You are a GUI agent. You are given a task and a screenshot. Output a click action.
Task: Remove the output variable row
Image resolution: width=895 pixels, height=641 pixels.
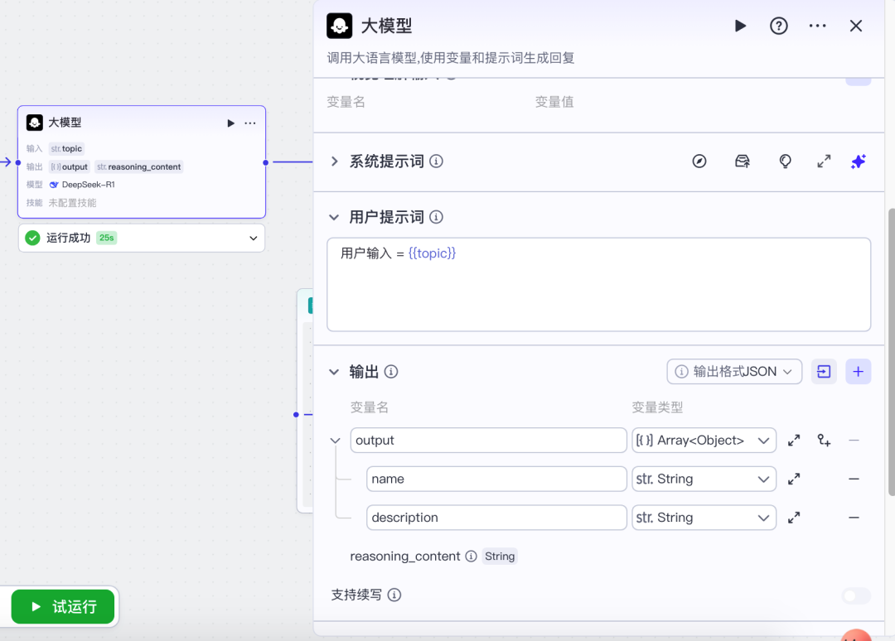click(854, 441)
